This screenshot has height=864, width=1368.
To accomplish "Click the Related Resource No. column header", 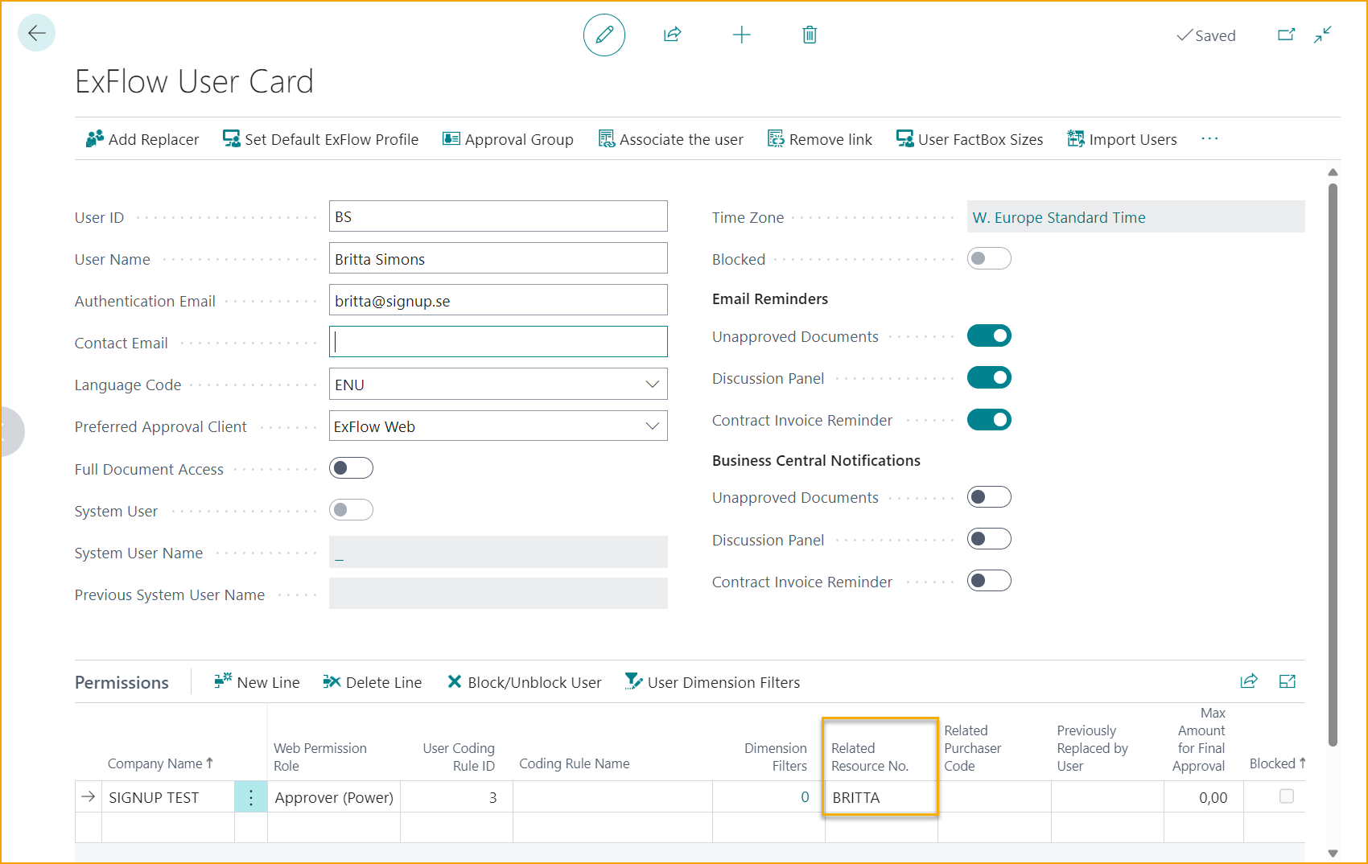I will pos(870,757).
